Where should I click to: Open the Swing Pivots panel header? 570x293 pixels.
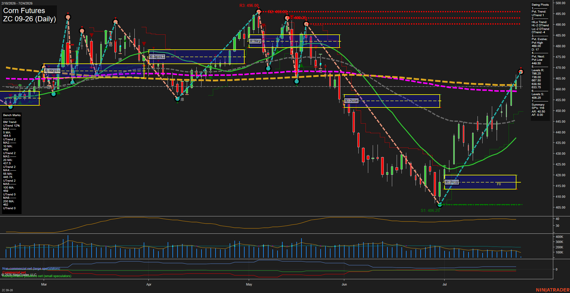coord(540,5)
